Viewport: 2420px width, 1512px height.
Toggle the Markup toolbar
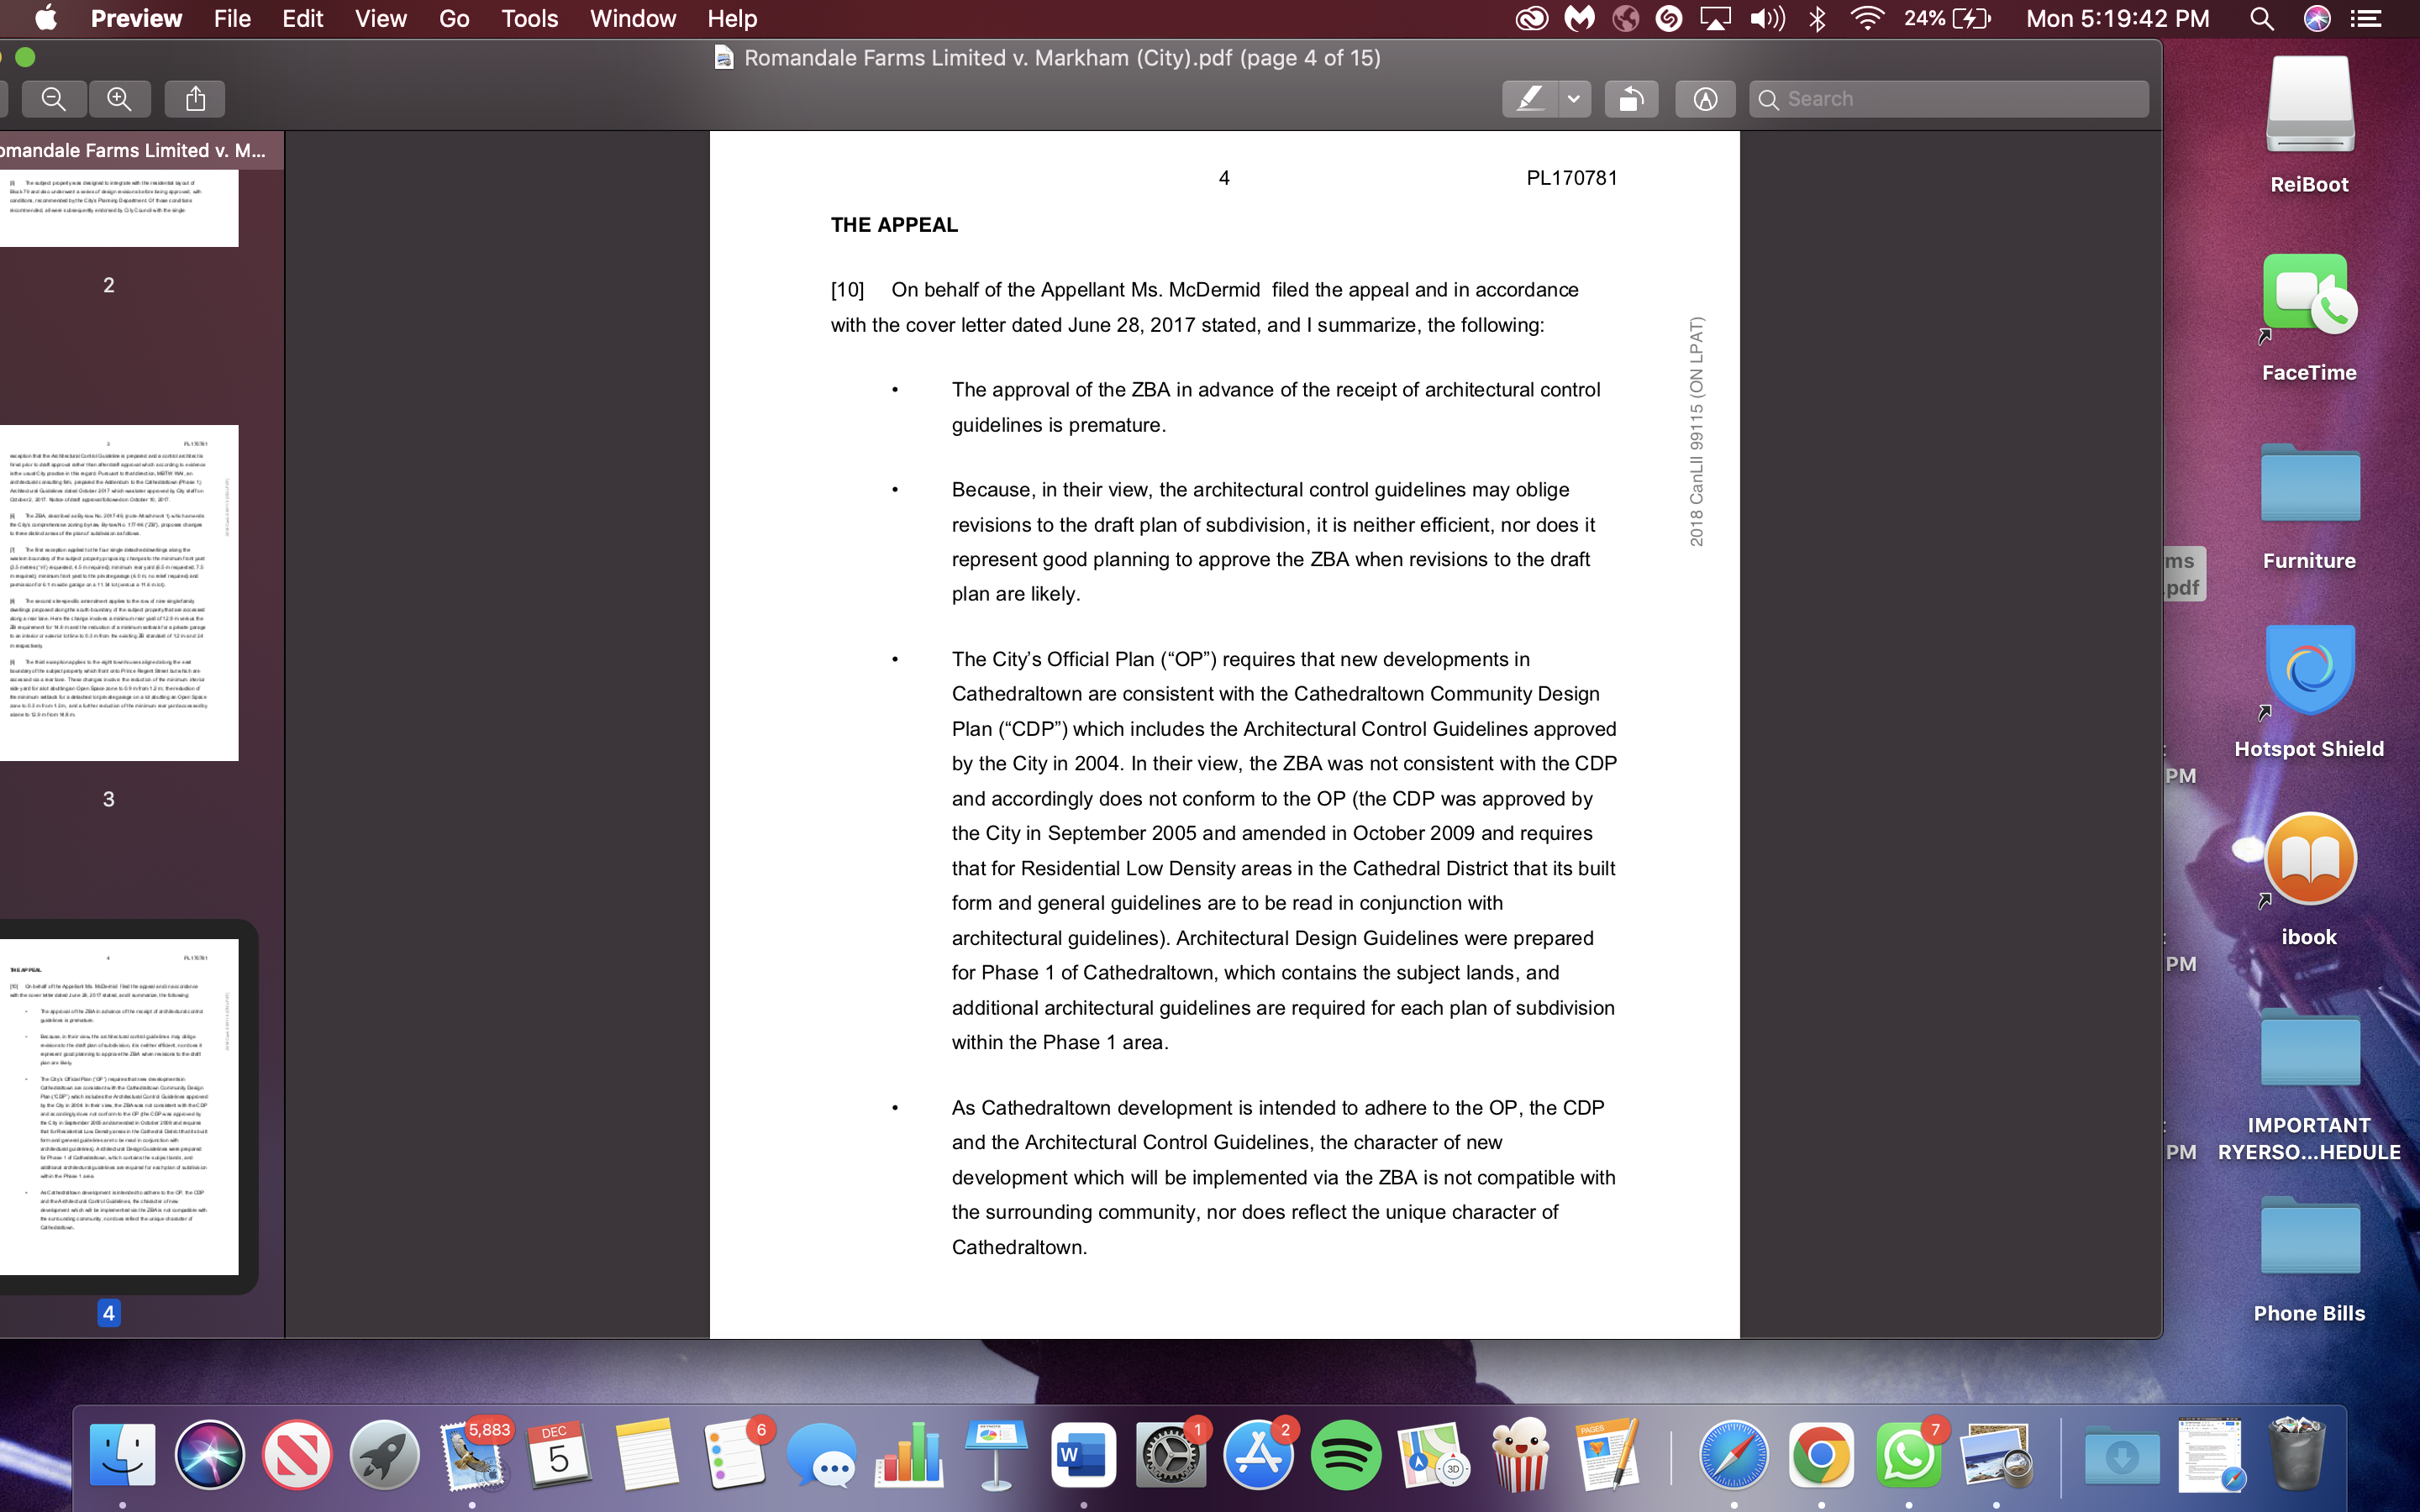point(1704,98)
